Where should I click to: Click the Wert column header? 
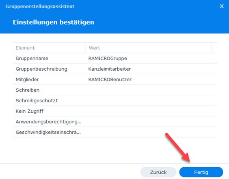click(149, 48)
